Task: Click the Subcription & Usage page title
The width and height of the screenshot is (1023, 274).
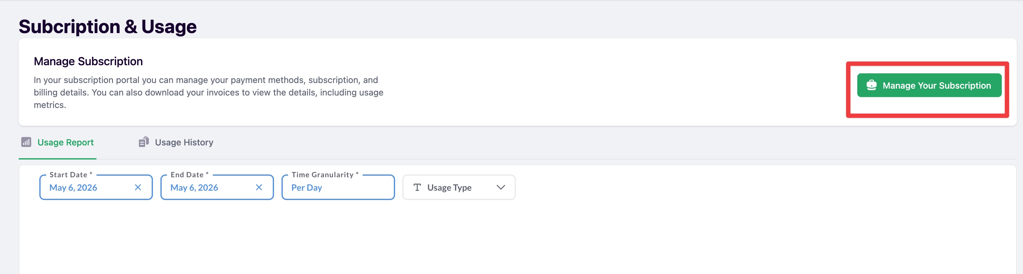Action: coord(108,27)
